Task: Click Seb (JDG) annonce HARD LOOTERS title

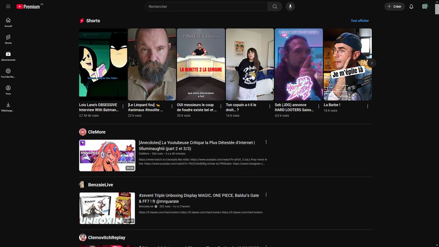Action: (x=294, y=107)
